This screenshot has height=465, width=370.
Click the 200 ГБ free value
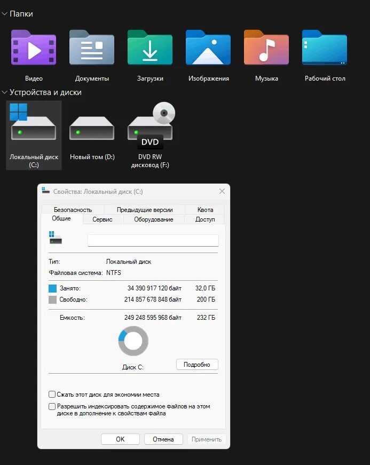(x=206, y=300)
